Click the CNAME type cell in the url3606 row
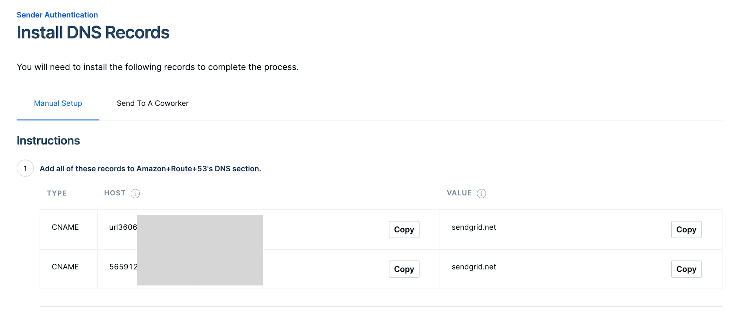The image size is (730, 311). [65, 228]
